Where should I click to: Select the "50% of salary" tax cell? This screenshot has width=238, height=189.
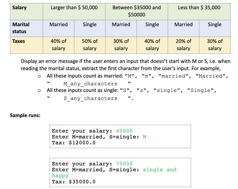90,45
